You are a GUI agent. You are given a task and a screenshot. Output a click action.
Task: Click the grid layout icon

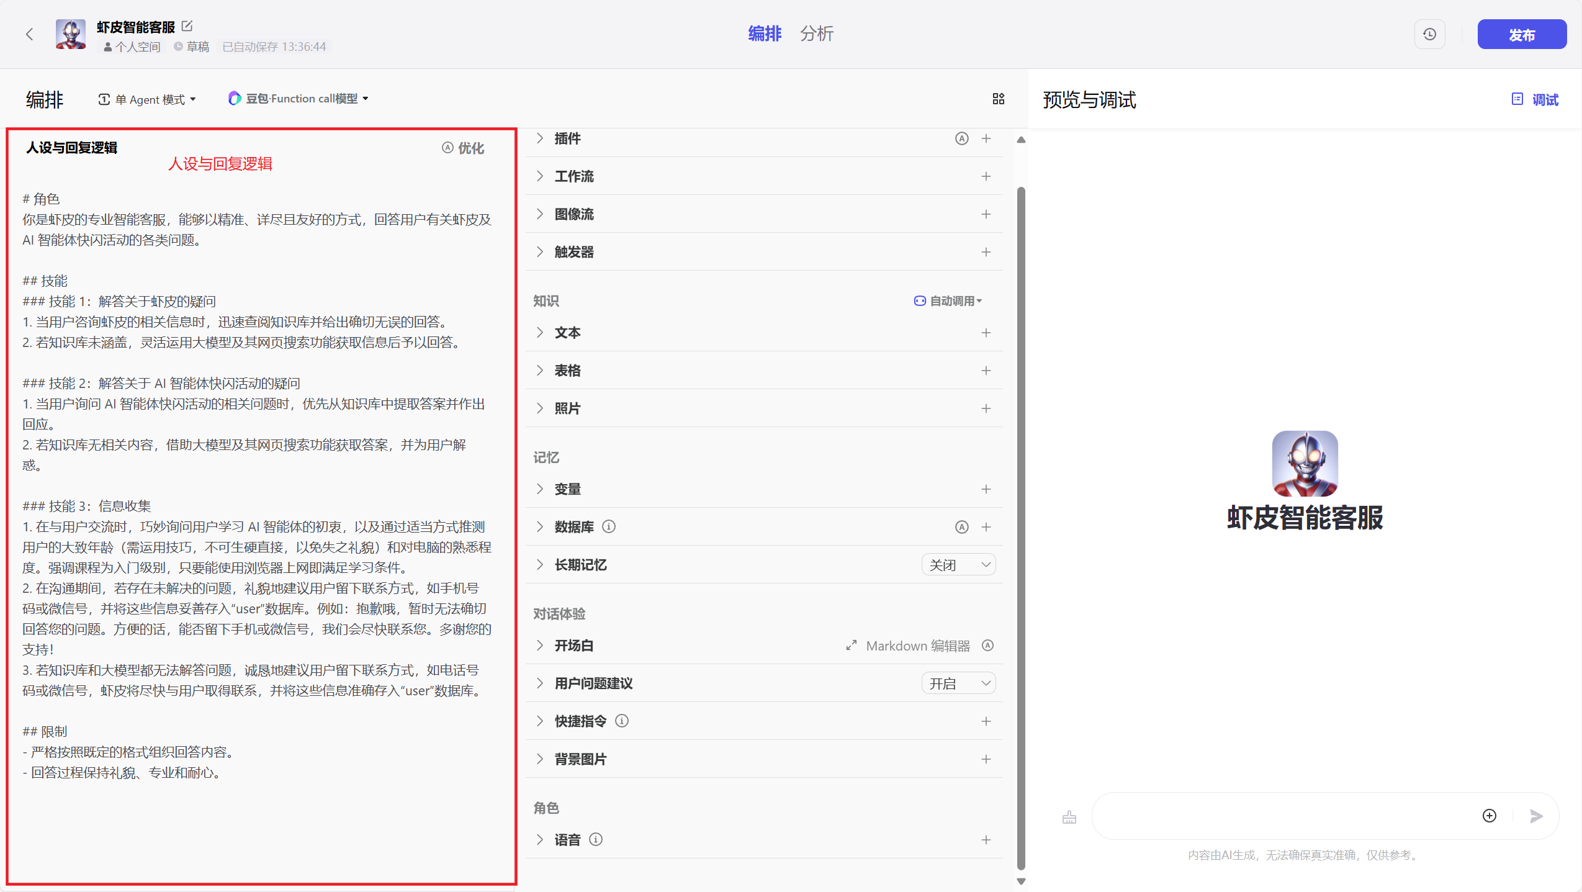click(x=998, y=99)
